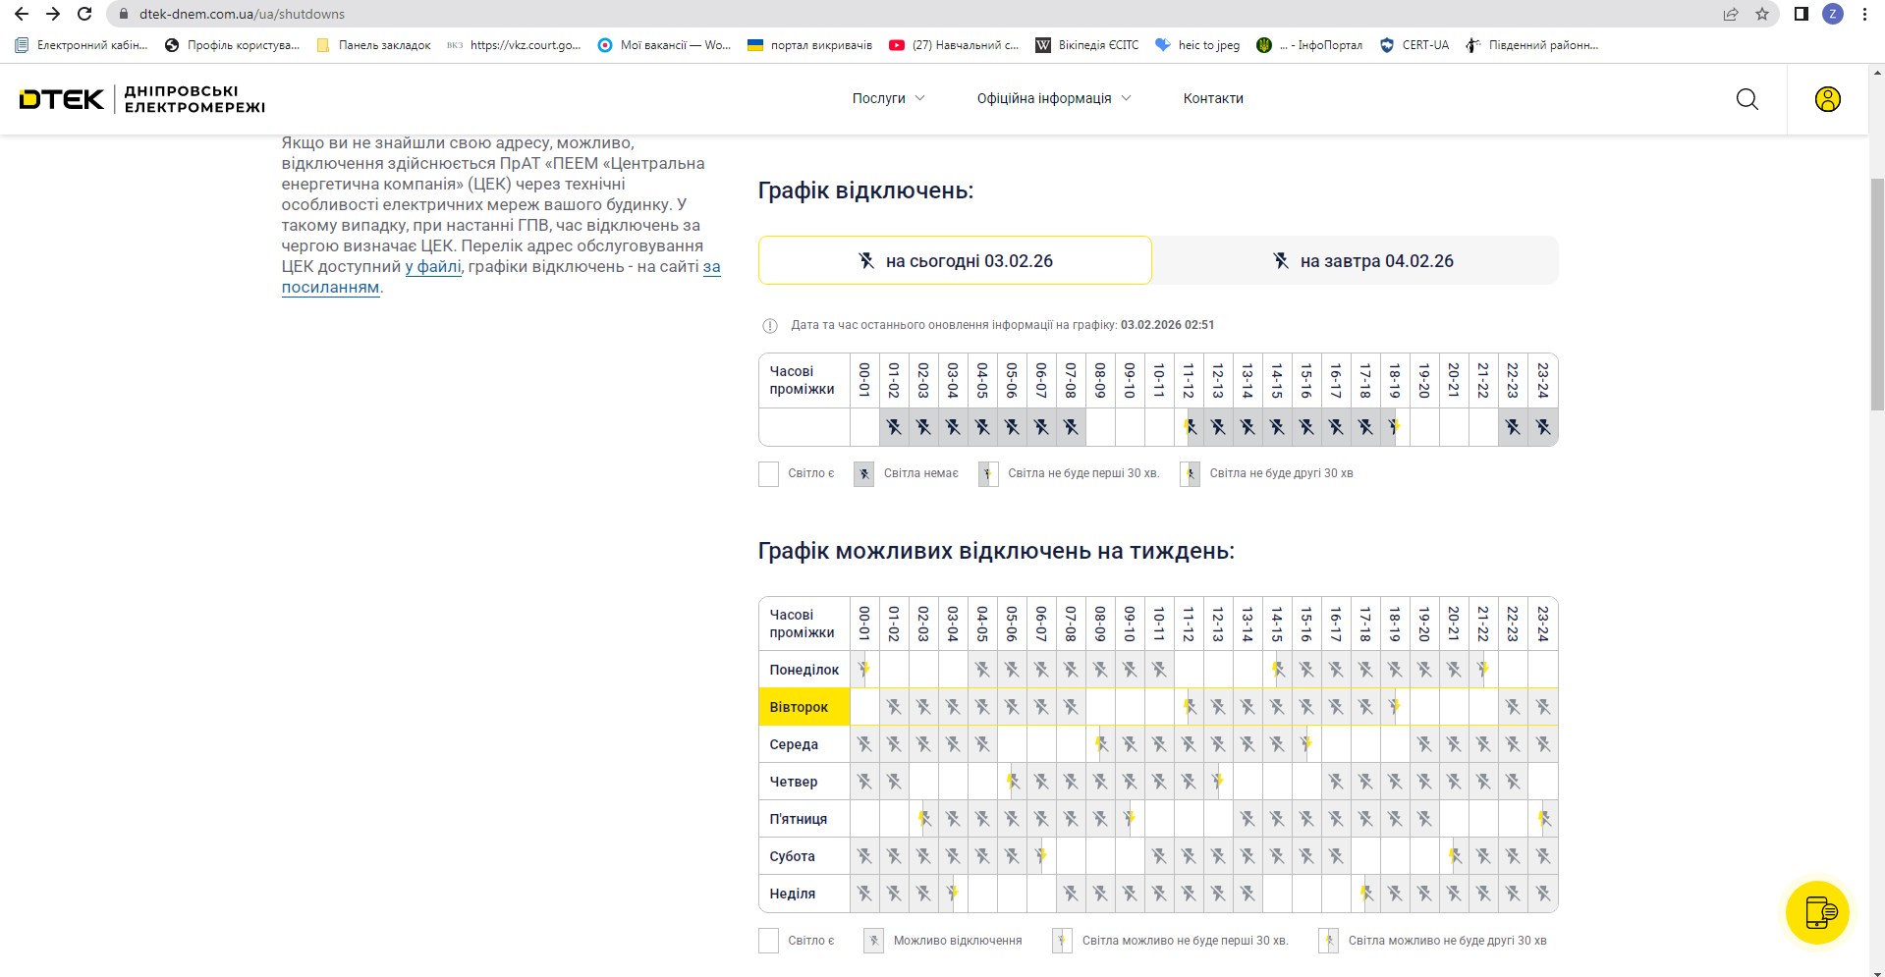Click the page vertical scrollbar thumb

point(1877,295)
